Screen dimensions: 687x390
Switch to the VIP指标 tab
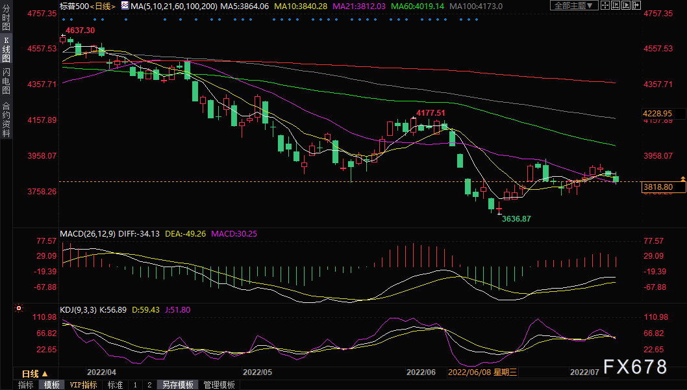pos(83,385)
